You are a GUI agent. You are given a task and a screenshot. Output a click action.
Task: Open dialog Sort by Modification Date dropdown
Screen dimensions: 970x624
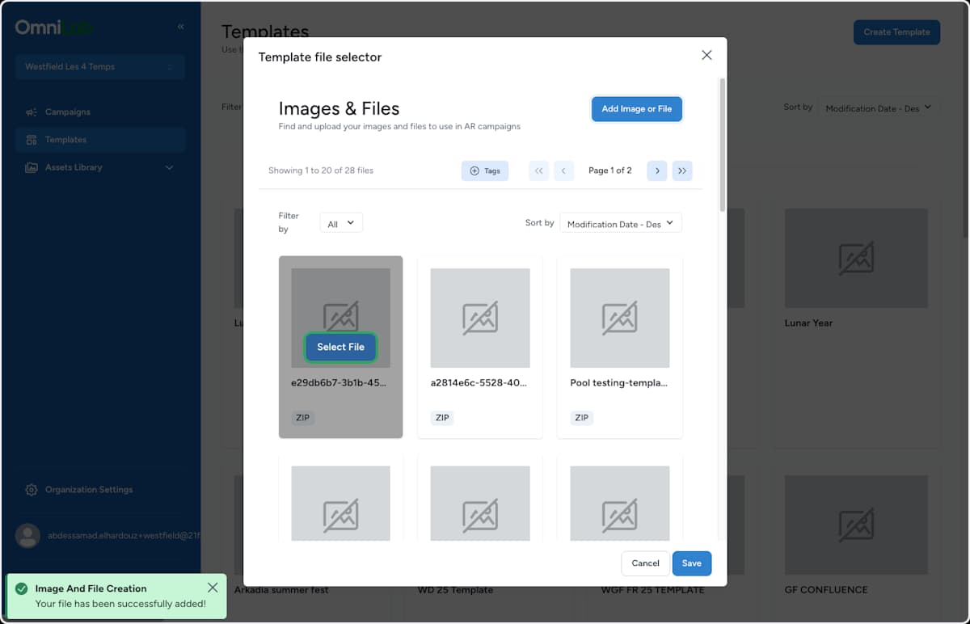coord(621,223)
